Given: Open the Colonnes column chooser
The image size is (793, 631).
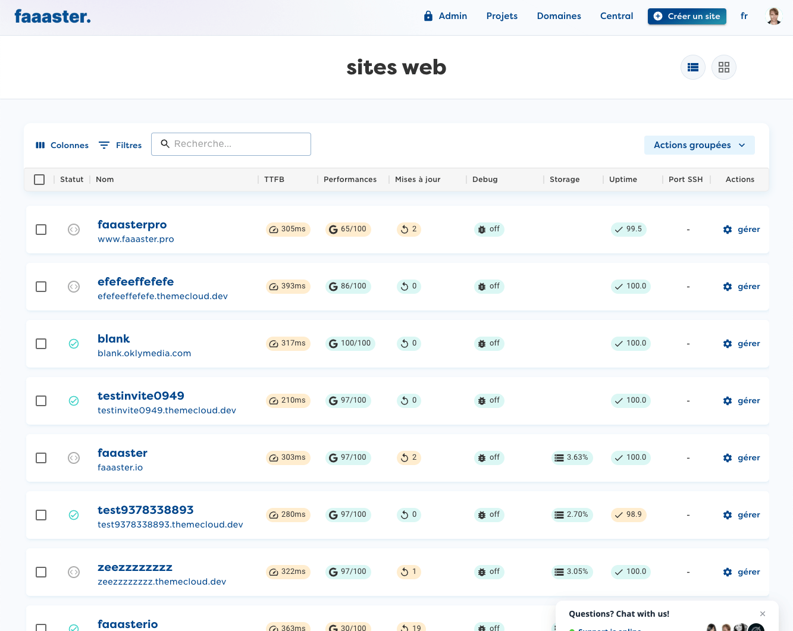Looking at the screenshot, I should [62, 145].
